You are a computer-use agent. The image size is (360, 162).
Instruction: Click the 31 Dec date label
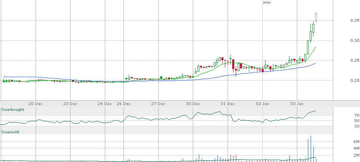coord(228,103)
